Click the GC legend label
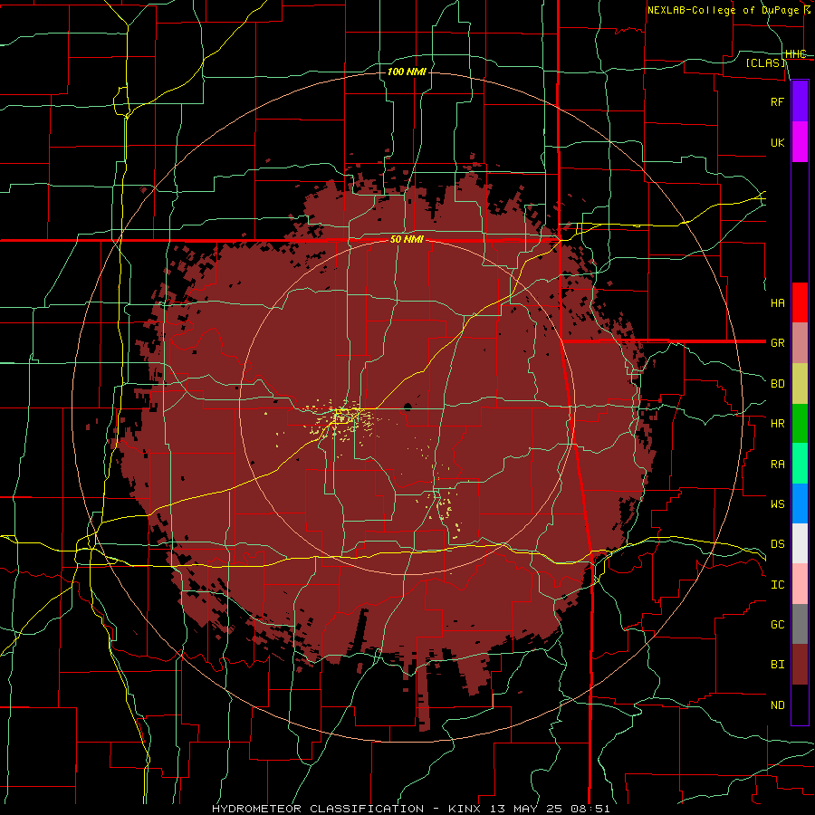Image resolution: width=815 pixels, height=815 pixels. [777, 624]
